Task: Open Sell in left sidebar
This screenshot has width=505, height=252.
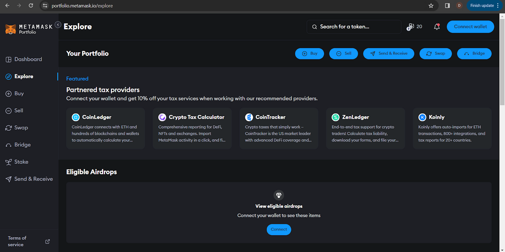Action: tap(14, 111)
